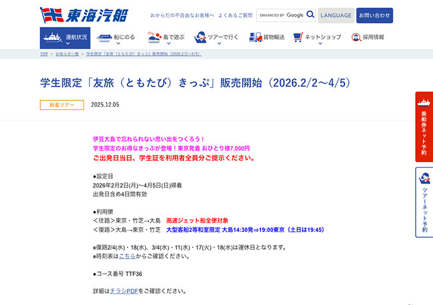Click the guide icon beside ツアーで行く
This screenshot has width=433, height=305.
(200, 37)
